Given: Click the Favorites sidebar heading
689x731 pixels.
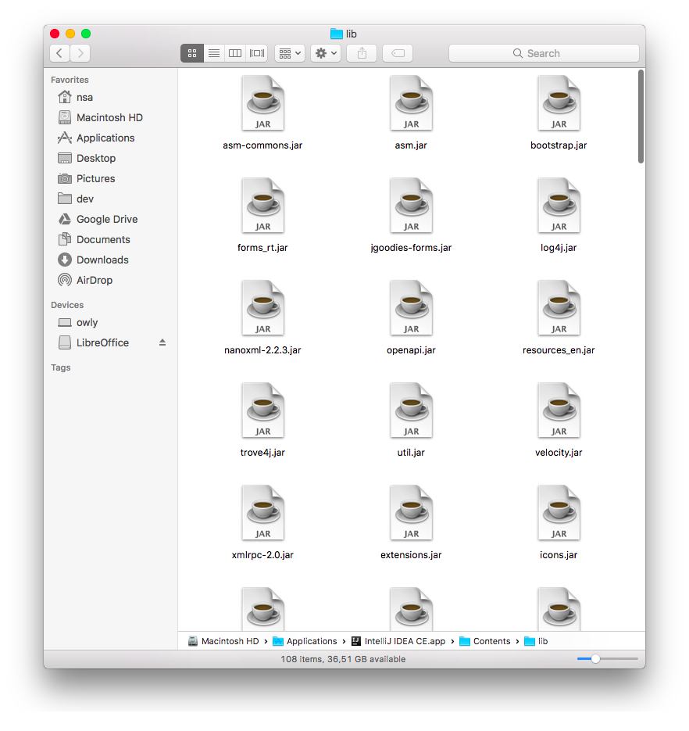Looking at the screenshot, I should pos(70,80).
